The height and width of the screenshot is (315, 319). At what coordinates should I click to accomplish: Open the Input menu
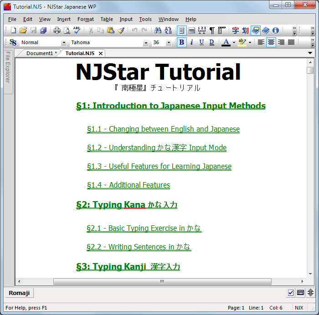pos(126,19)
